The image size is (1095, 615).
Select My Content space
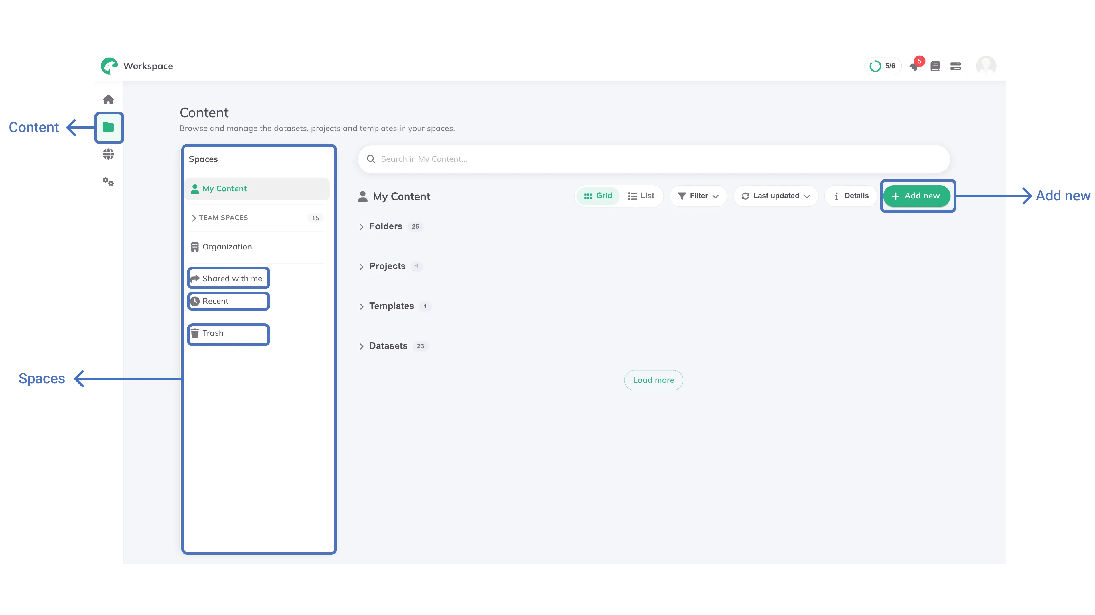[x=257, y=188]
